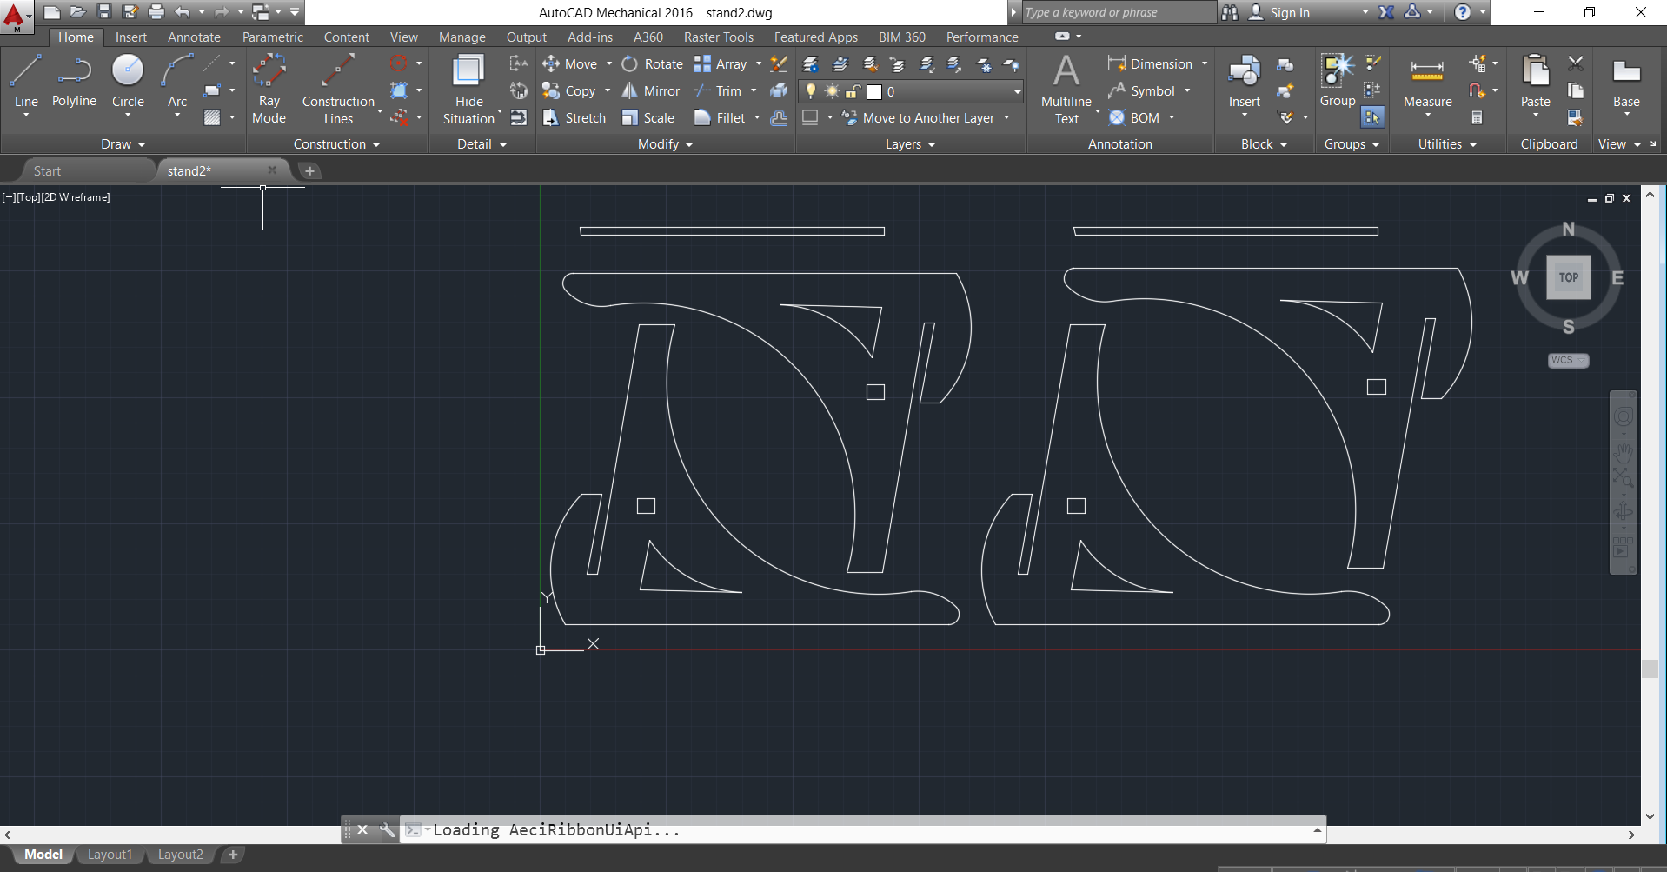Open Multiline Text tool
This screenshot has height=872, width=1667.
pos(1066,89)
